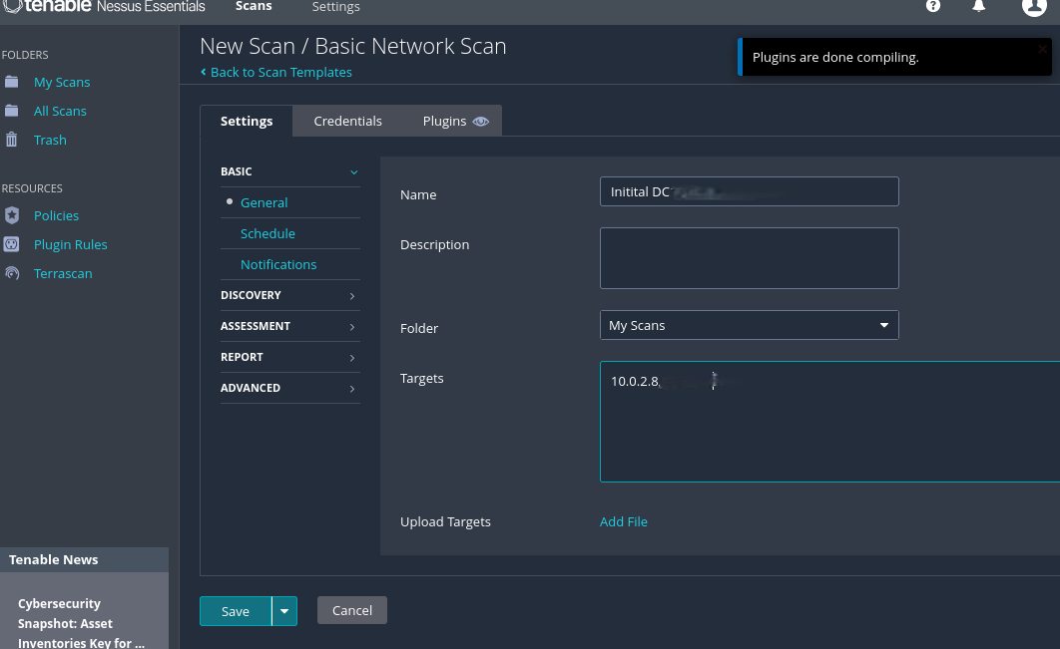Open the Cybersecurity Snapshot news article

coord(81,623)
